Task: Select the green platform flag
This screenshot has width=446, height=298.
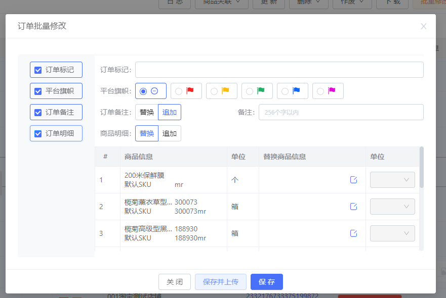Action: point(257,91)
